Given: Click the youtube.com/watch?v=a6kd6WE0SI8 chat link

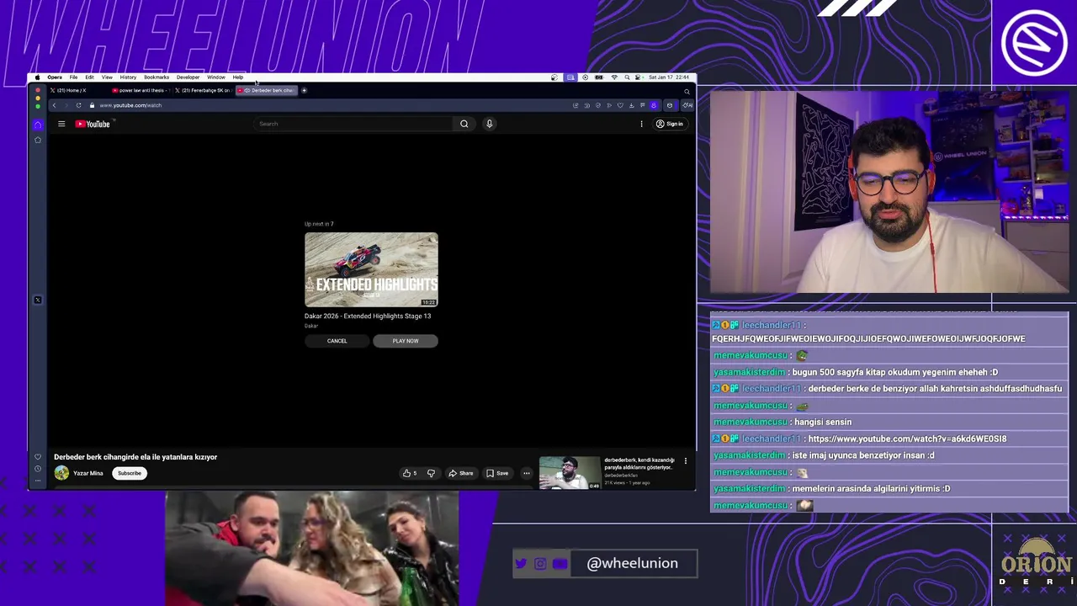Looking at the screenshot, I should [x=907, y=439].
